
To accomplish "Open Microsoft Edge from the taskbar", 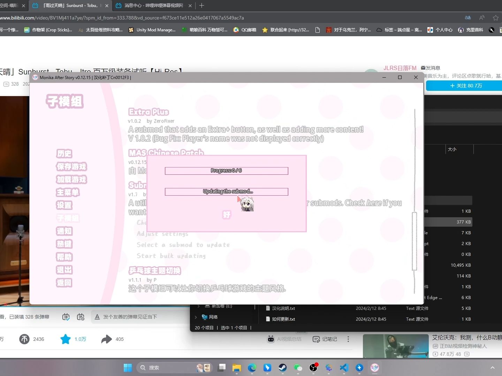I will [x=252, y=368].
